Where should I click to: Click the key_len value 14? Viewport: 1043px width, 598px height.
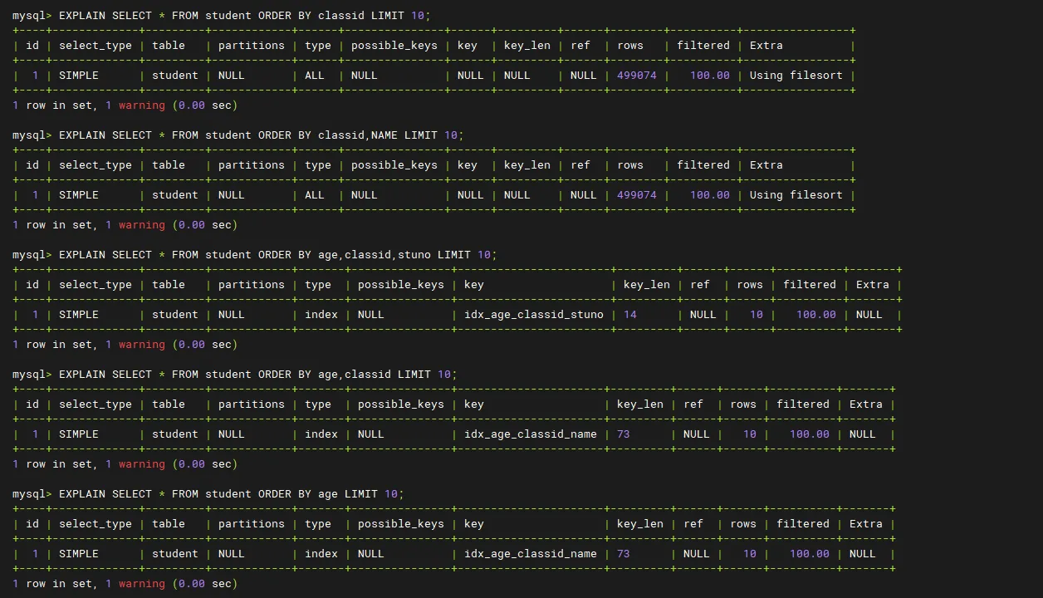629,315
